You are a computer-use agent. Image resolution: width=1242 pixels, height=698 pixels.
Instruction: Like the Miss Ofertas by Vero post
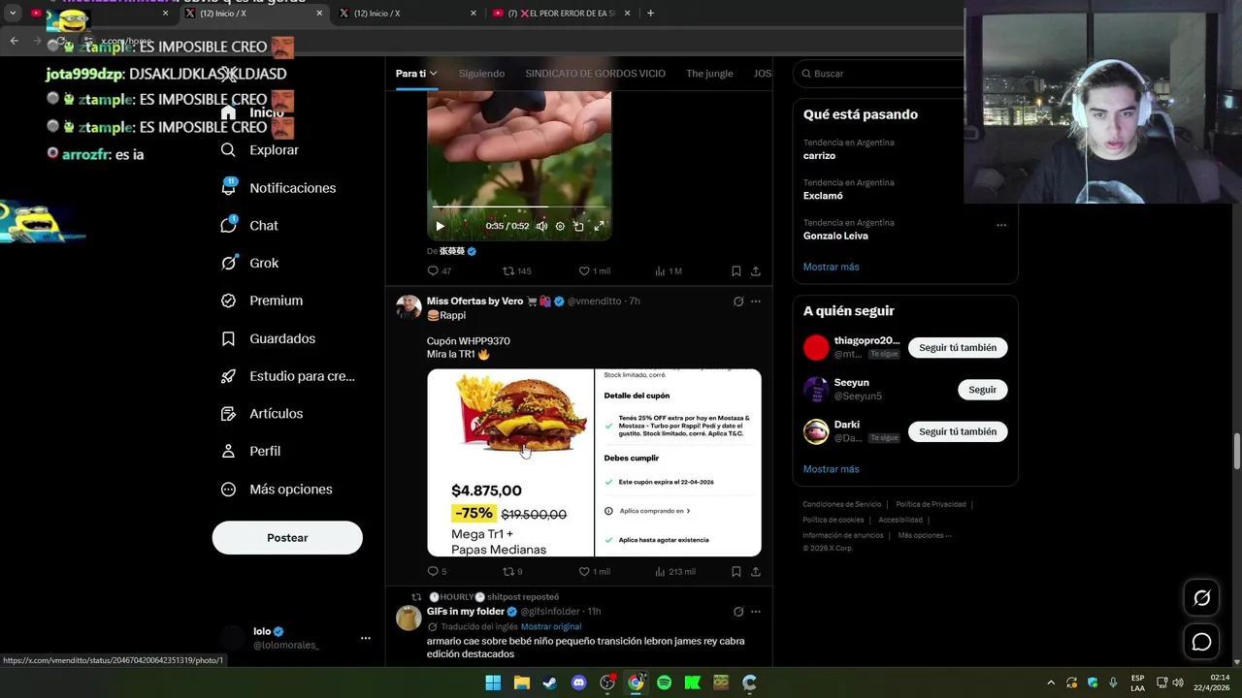tap(594, 572)
